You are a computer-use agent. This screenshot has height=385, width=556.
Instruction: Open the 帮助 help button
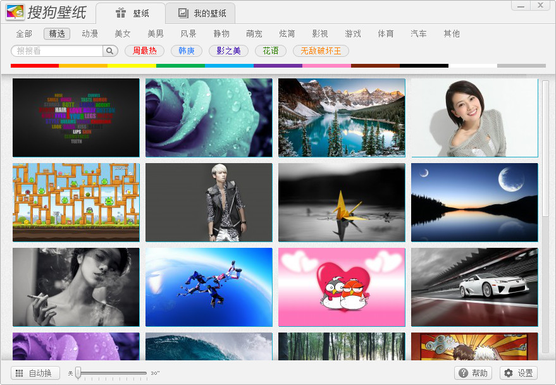coord(473,373)
